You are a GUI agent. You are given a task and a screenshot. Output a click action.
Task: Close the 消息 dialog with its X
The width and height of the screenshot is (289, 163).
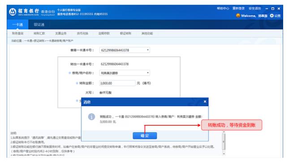click(x=205, y=102)
